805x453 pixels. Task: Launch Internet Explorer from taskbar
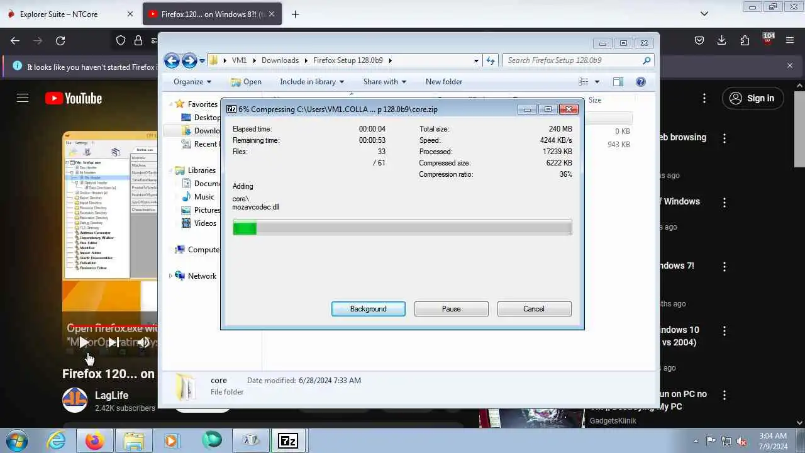tap(57, 440)
